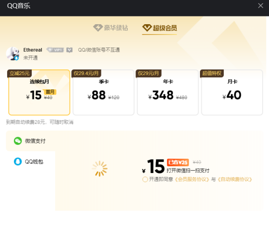Select the 连续包月 ¥15 plan
This screenshot has width=269, height=225.
39,92
